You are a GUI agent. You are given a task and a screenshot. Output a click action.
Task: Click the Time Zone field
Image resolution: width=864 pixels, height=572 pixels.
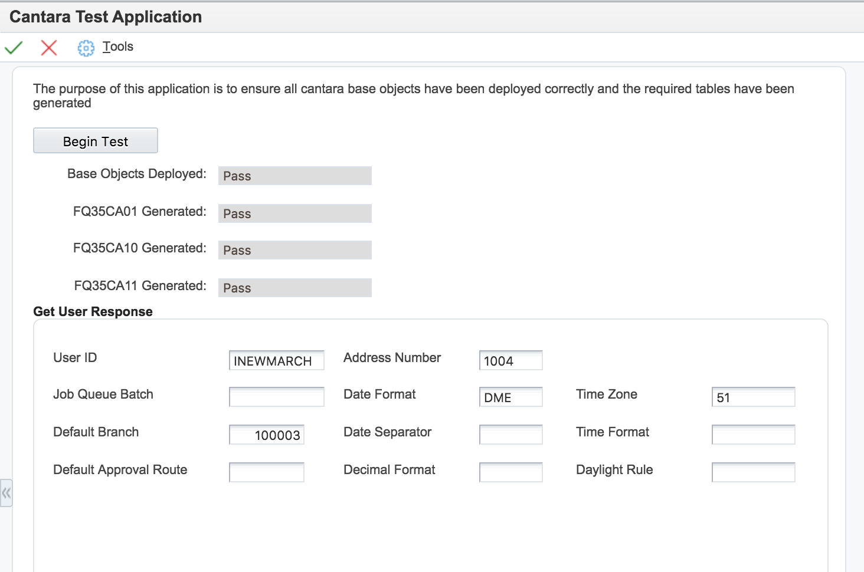753,397
